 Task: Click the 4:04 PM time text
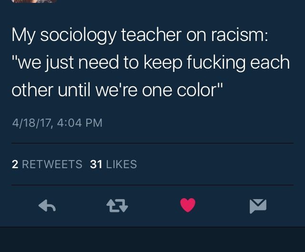tap(80, 123)
